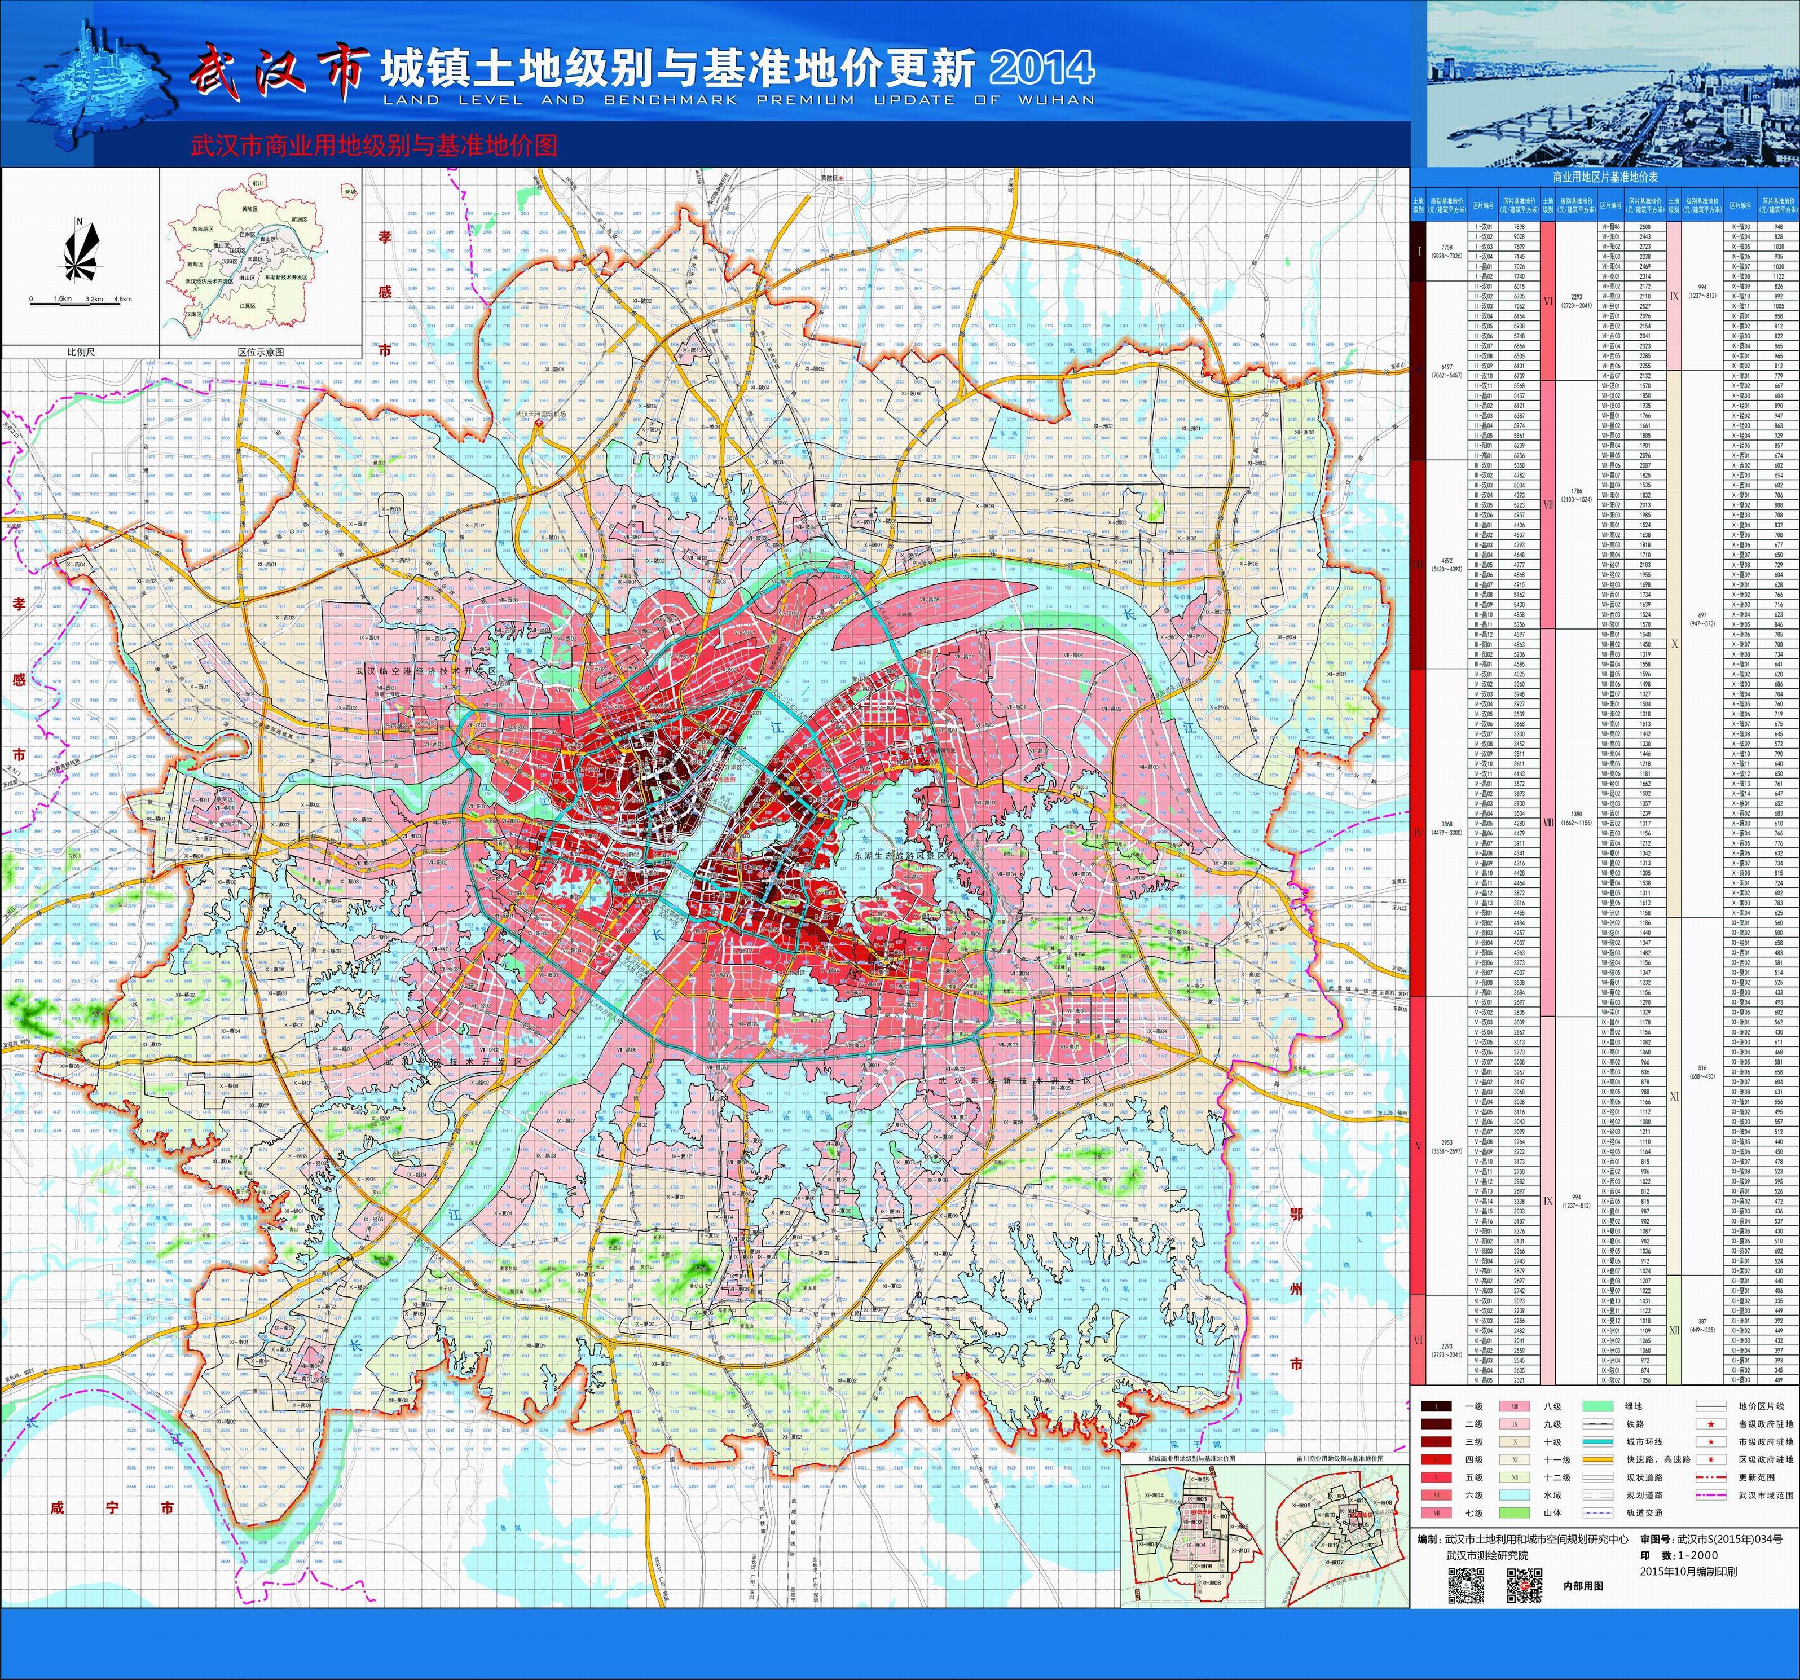Click the 新洲区 label in the locator map
1800x1680 pixels.
[300, 220]
